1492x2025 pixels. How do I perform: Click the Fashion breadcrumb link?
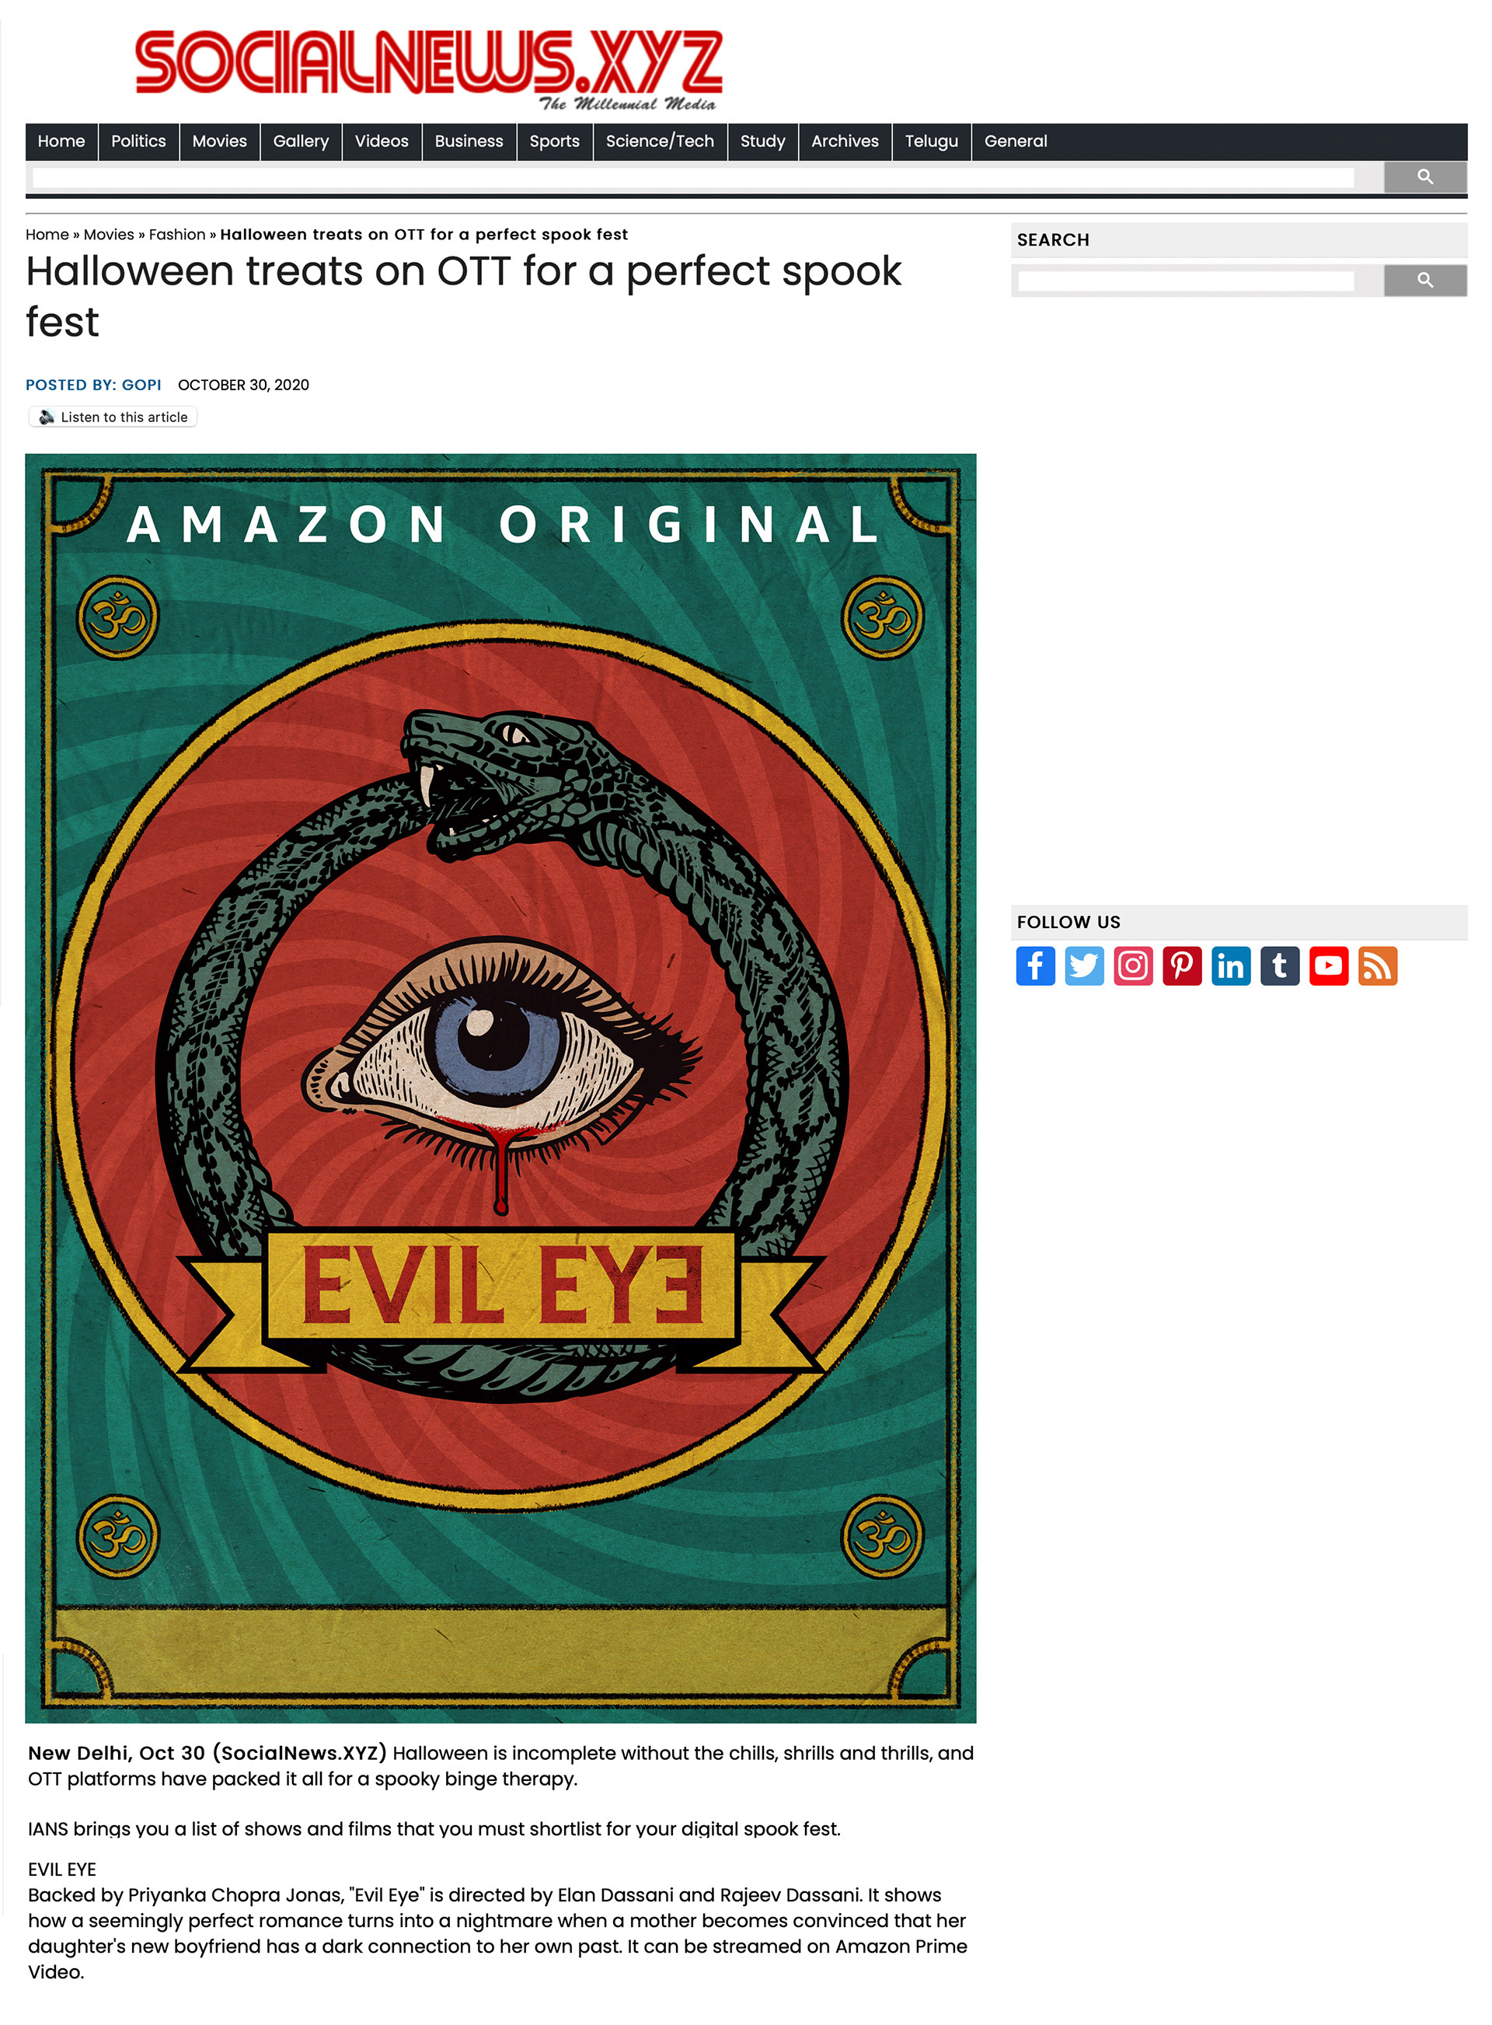pyautogui.click(x=177, y=235)
